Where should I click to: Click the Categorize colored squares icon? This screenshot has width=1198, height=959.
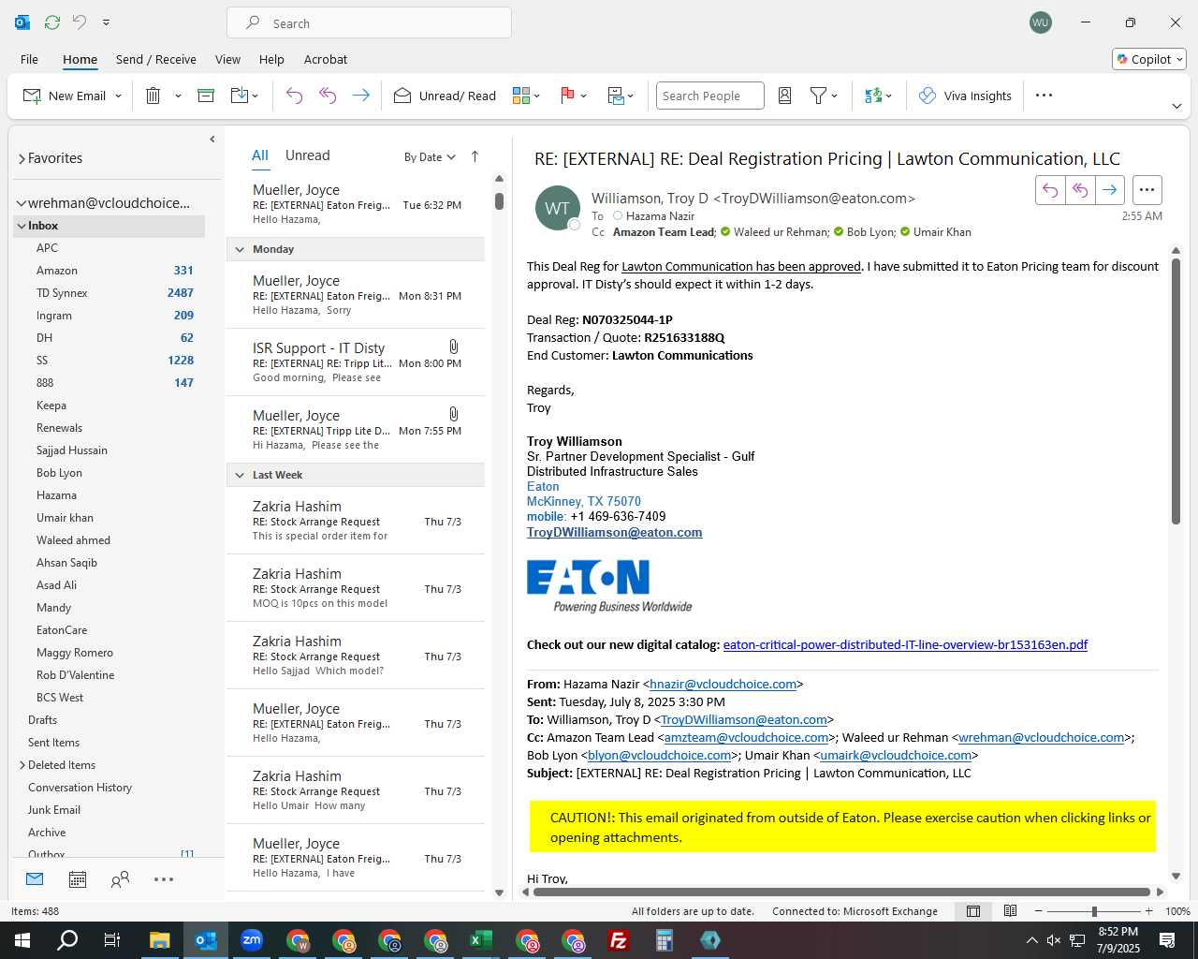tap(521, 96)
